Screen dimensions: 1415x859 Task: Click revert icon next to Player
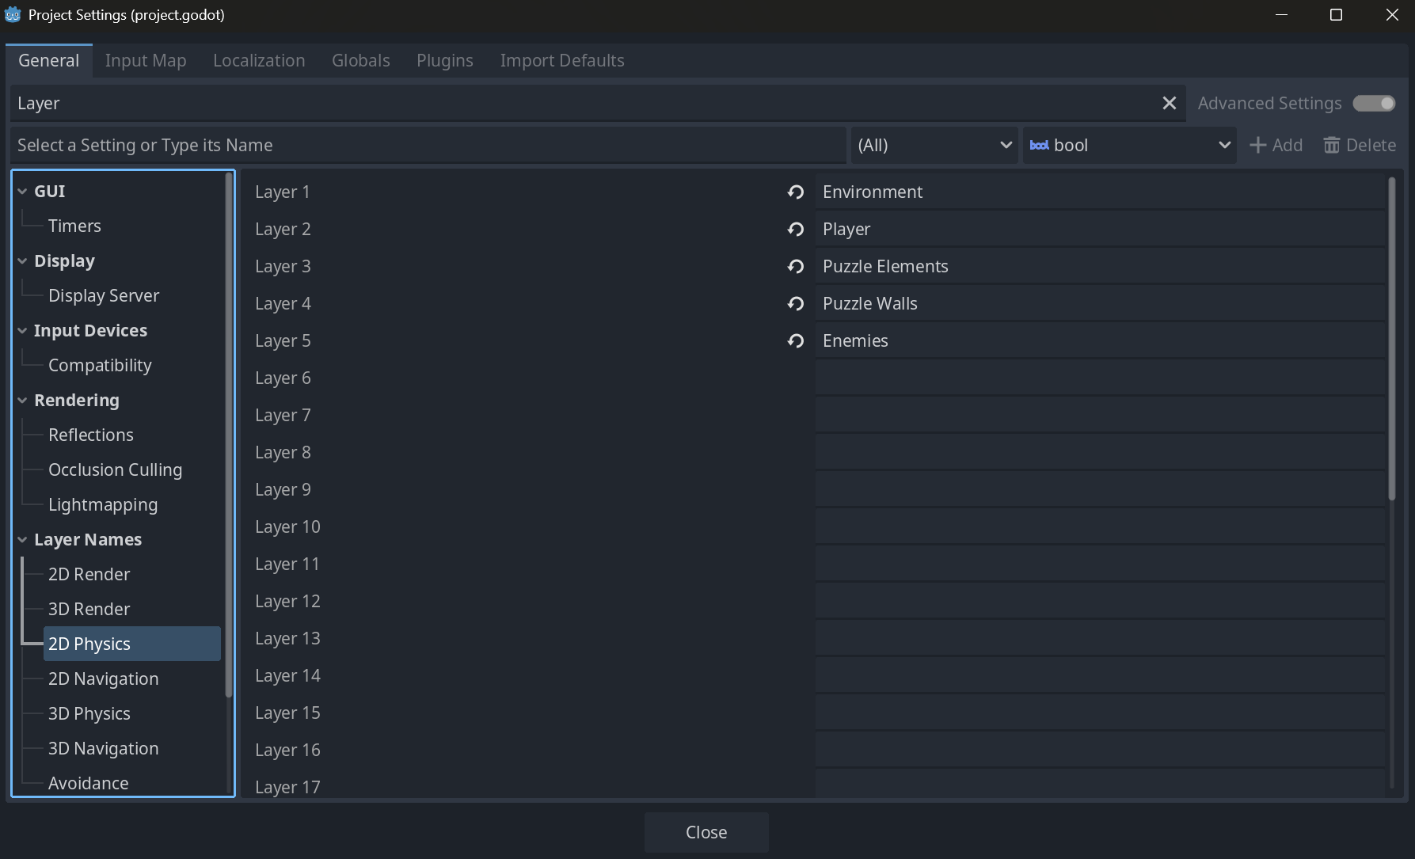tap(795, 230)
